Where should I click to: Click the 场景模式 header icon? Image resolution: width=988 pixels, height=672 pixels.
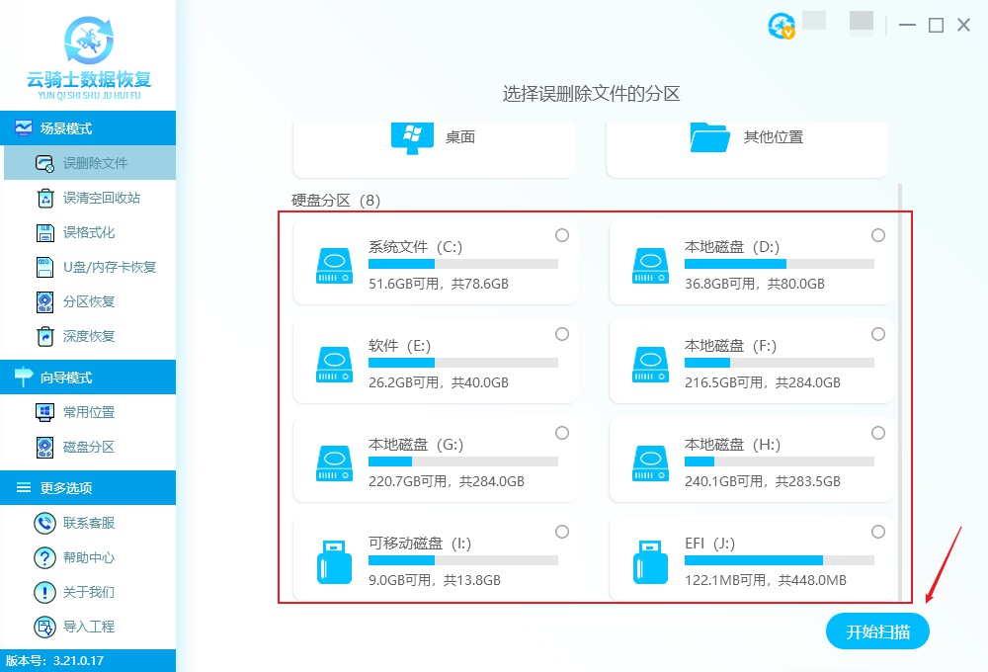pyautogui.click(x=24, y=127)
